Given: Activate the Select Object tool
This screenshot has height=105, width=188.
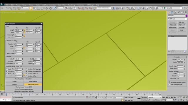Looking at the screenshot, I should coord(31,8).
